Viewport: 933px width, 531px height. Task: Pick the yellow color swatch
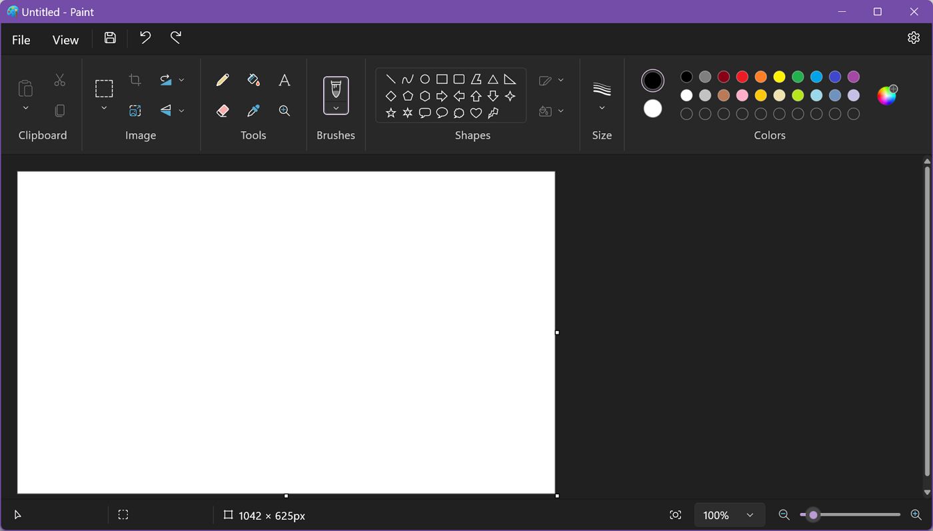pyautogui.click(x=779, y=77)
